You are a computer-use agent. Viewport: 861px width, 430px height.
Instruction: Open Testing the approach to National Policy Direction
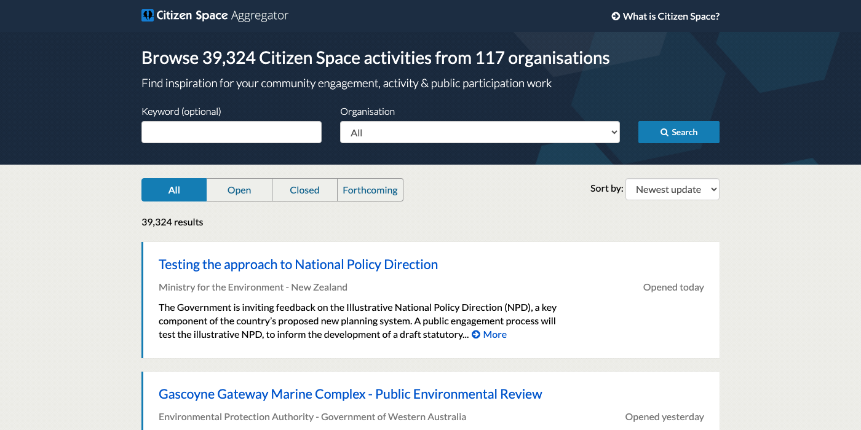298,265
